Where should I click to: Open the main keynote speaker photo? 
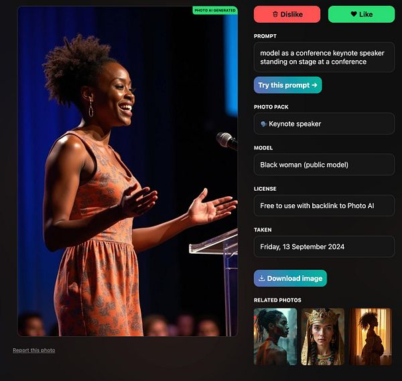(x=127, y=171)
